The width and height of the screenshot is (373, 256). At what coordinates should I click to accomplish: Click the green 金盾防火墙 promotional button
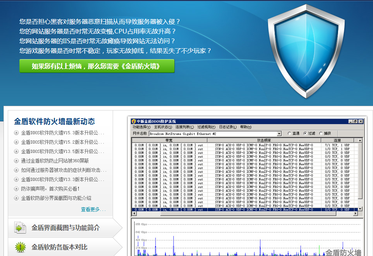tap(96, 66)
